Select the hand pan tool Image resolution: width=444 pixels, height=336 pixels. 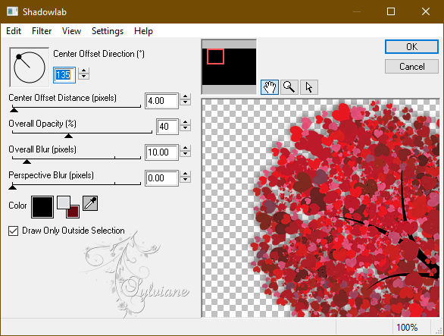pos(269,87)
